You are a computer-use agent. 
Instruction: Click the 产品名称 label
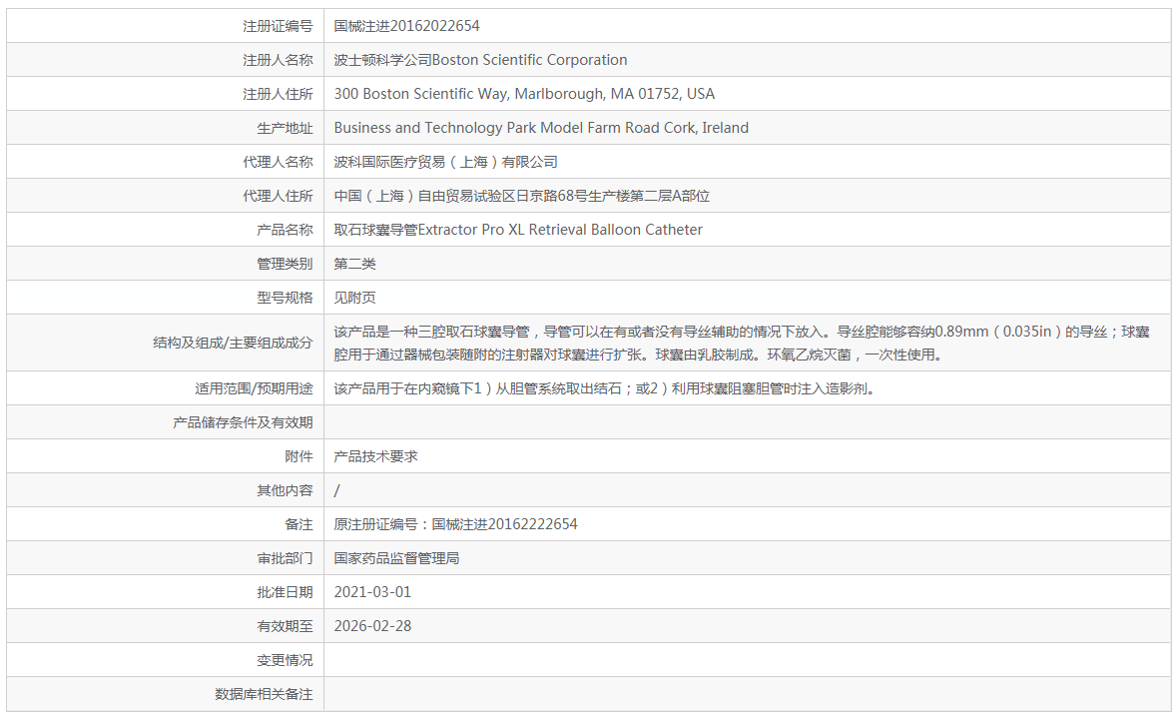pyautogui.click(x=285, y=230)
